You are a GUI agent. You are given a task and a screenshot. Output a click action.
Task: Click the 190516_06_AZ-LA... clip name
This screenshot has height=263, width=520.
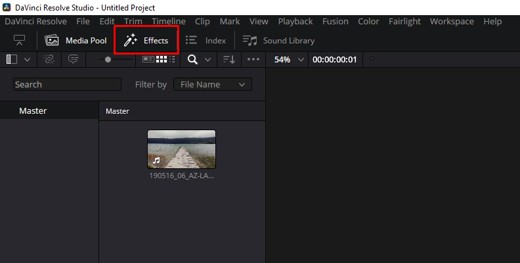(181, 176)
